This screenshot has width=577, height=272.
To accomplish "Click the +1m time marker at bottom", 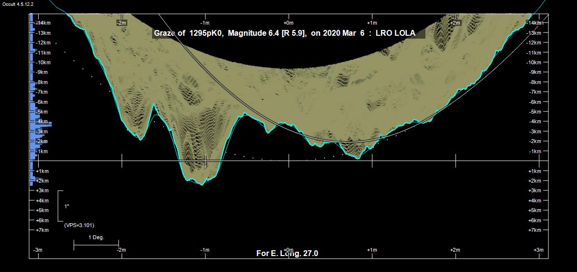I will (371, 250).
